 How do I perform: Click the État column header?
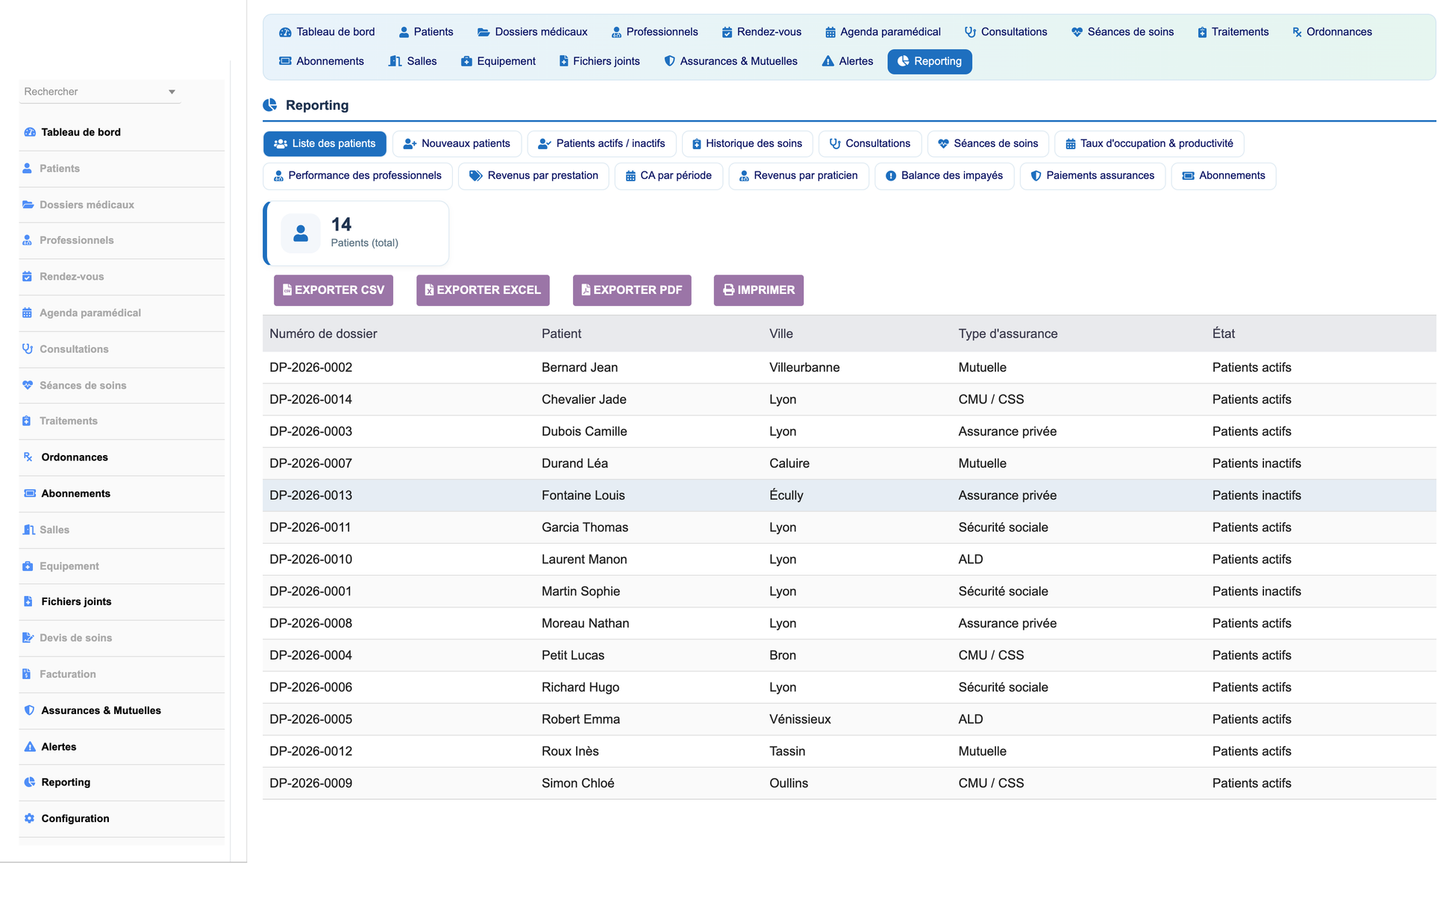pos(1224,333)
